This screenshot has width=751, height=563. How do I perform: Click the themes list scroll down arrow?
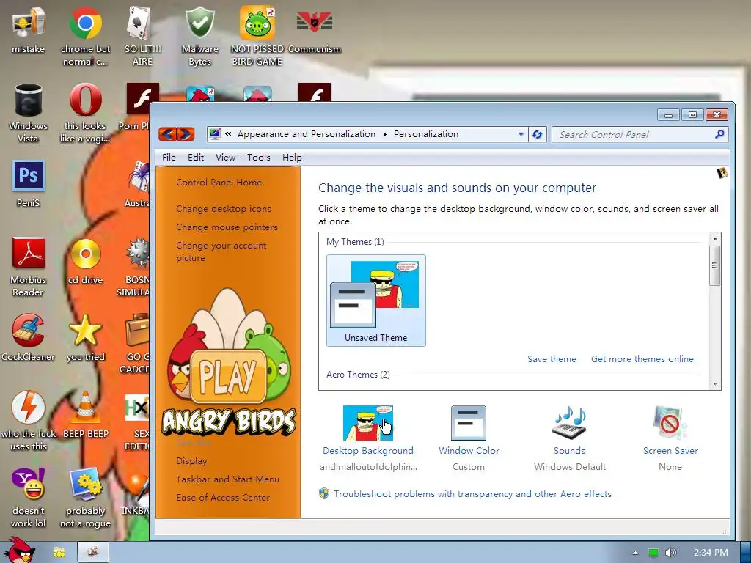(714, 384)
